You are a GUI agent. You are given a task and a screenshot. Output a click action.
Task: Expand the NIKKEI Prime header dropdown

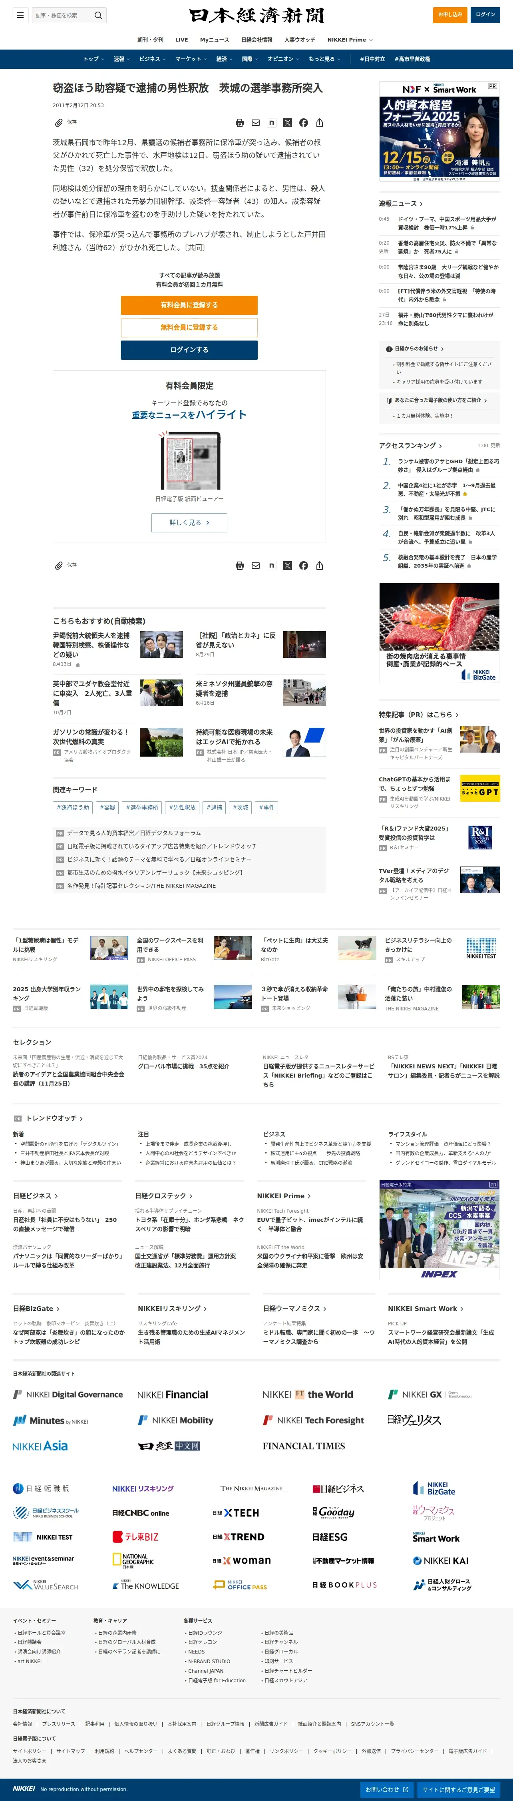(350, 40)
